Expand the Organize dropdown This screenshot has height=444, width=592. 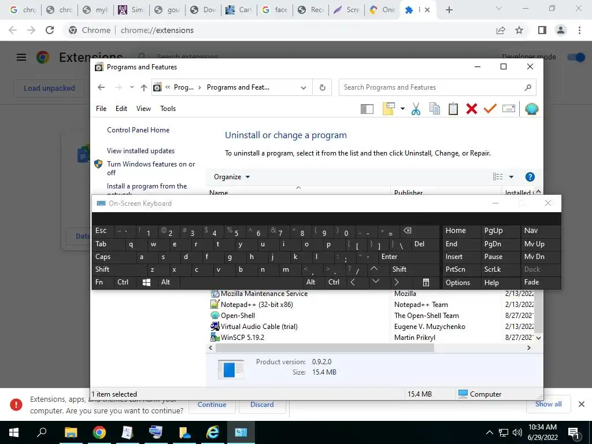pyautogui.click(x=231, y=177)
